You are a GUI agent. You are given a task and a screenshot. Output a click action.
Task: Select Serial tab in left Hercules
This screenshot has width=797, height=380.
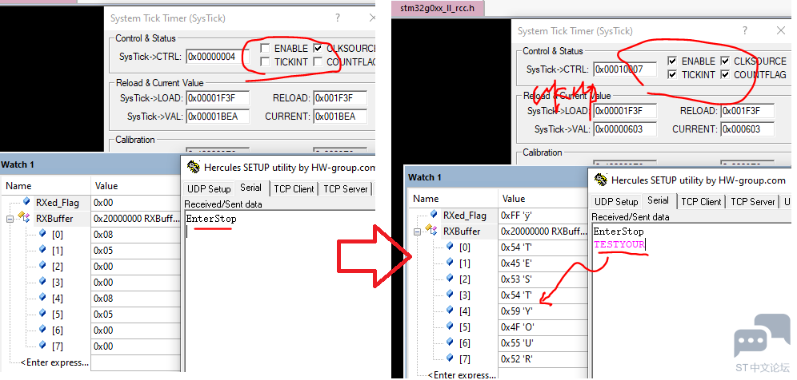point(250,188)
